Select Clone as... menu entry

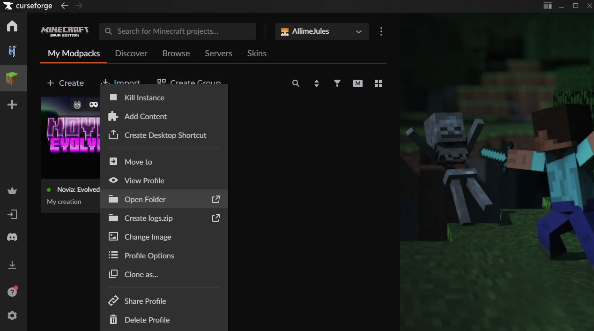coord(164,274)
